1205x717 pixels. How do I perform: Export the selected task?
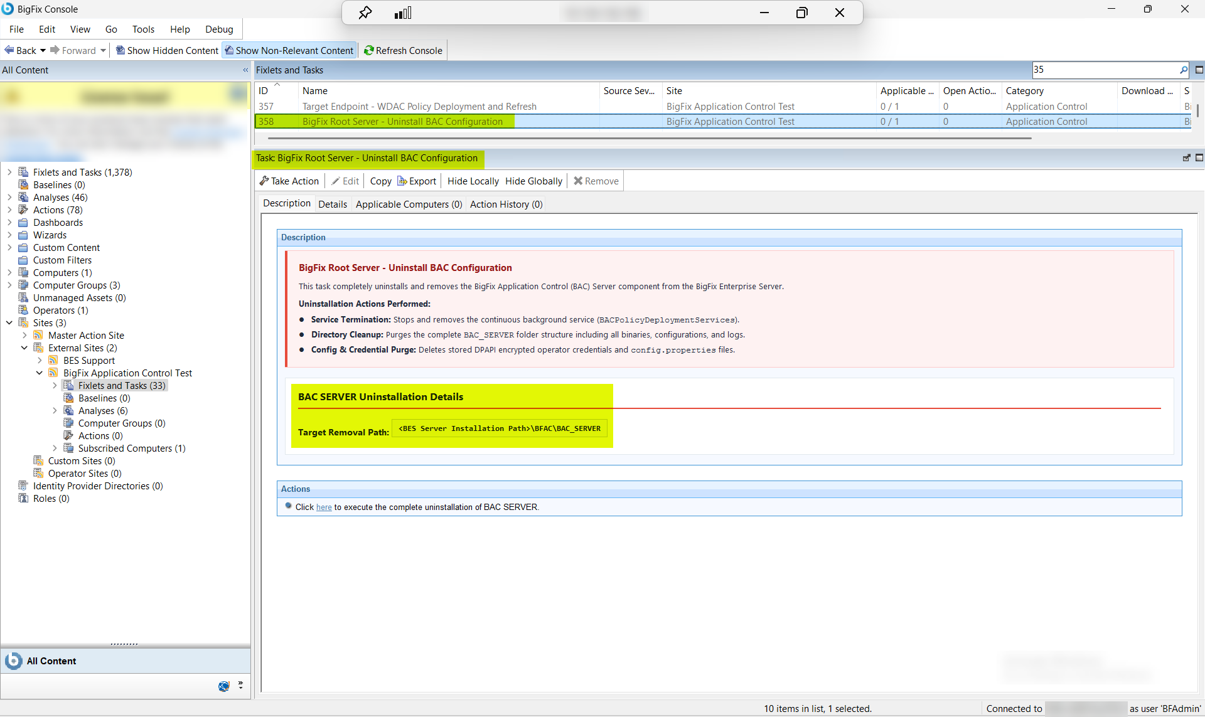(x=417, y=181)
